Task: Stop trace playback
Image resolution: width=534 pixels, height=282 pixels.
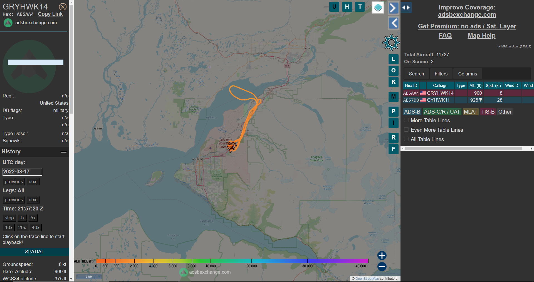Action: click(x=9, y=218)
